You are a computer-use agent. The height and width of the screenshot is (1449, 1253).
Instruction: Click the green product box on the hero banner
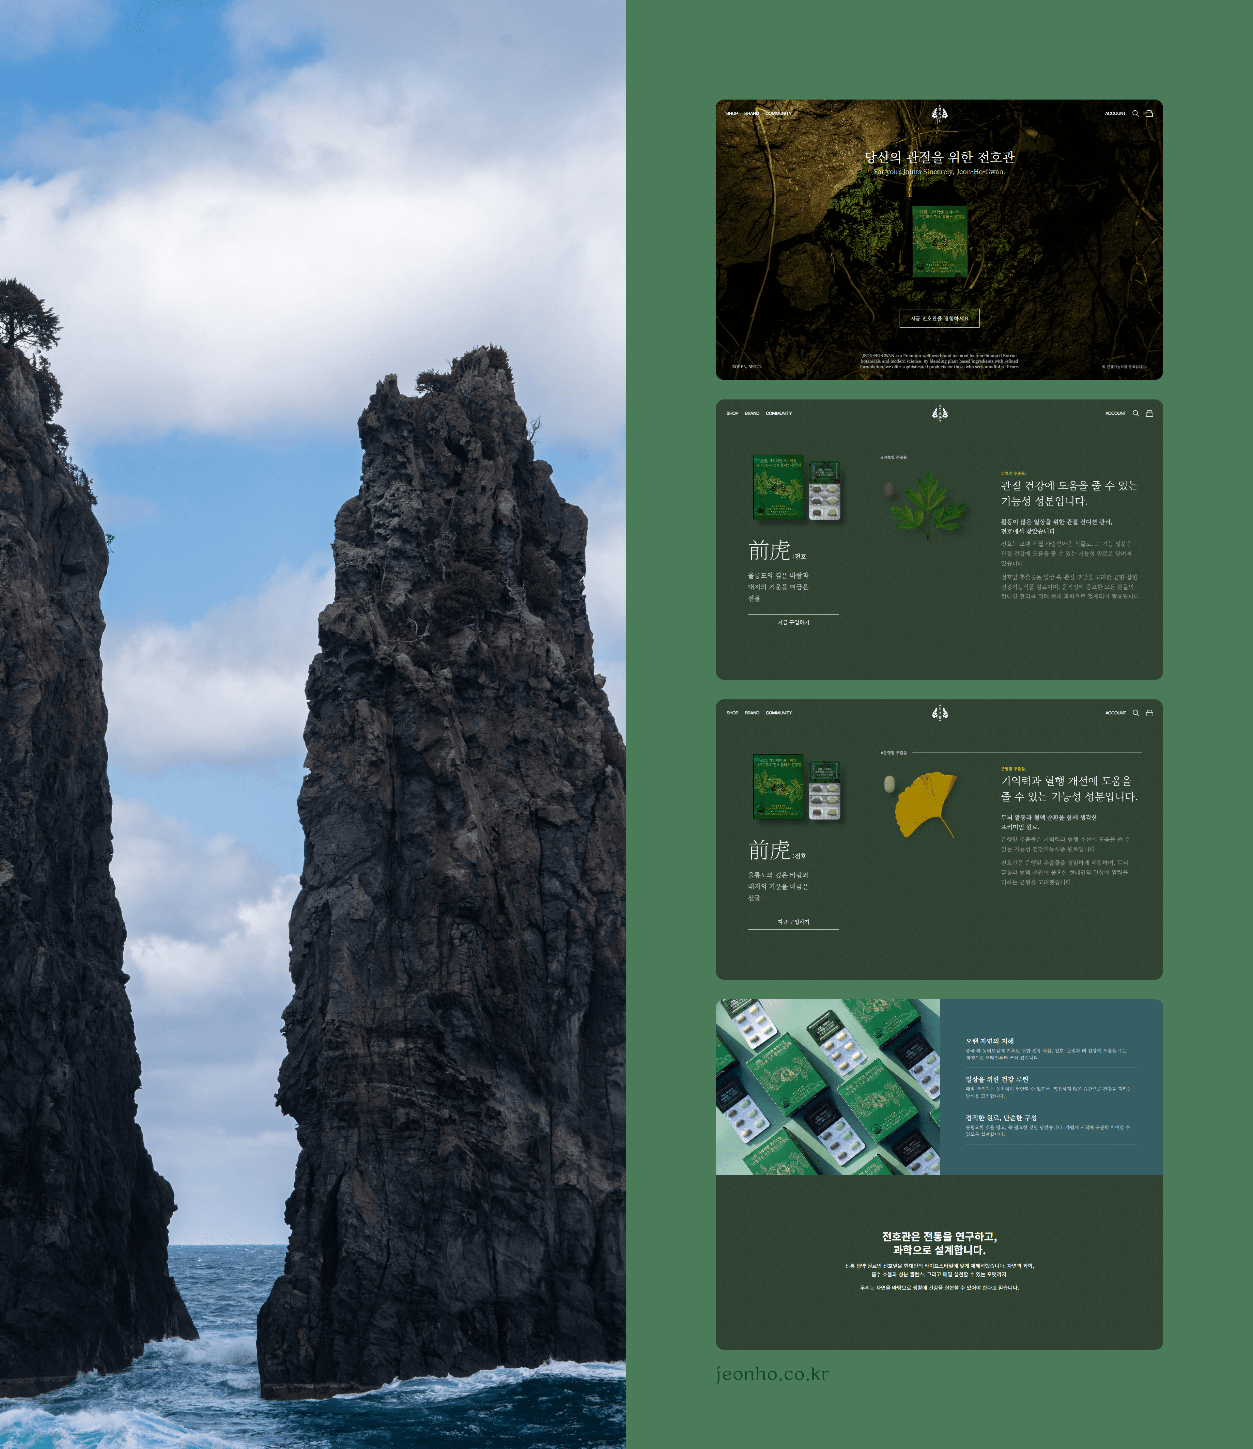940,241
